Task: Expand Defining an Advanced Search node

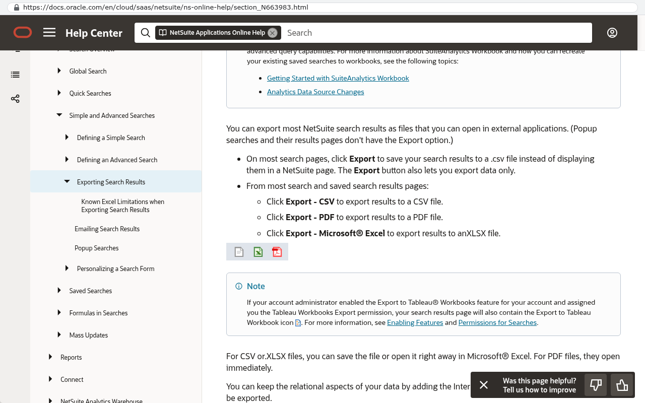Action: [67, 160]
